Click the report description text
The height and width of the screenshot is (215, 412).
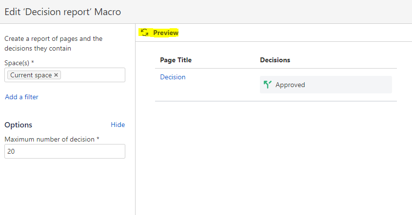click(x=53, y=43)
